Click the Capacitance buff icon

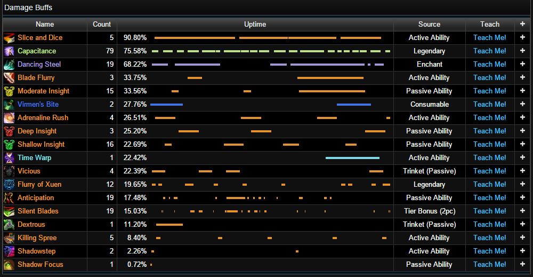(9, 51)
